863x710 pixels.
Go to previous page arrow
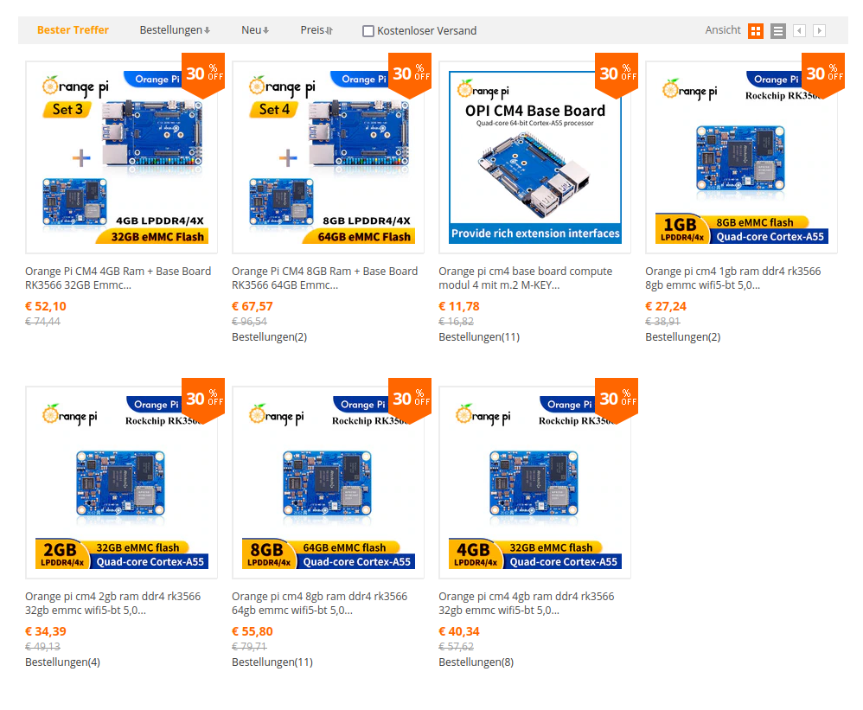[799, 31]
